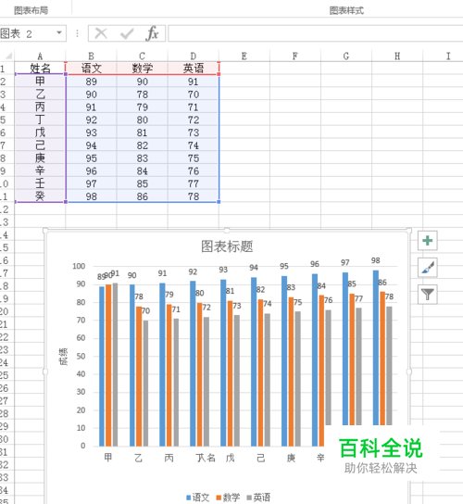
Task: Click the orange 数学 bar for 乙
Action: tap(139, 376)
